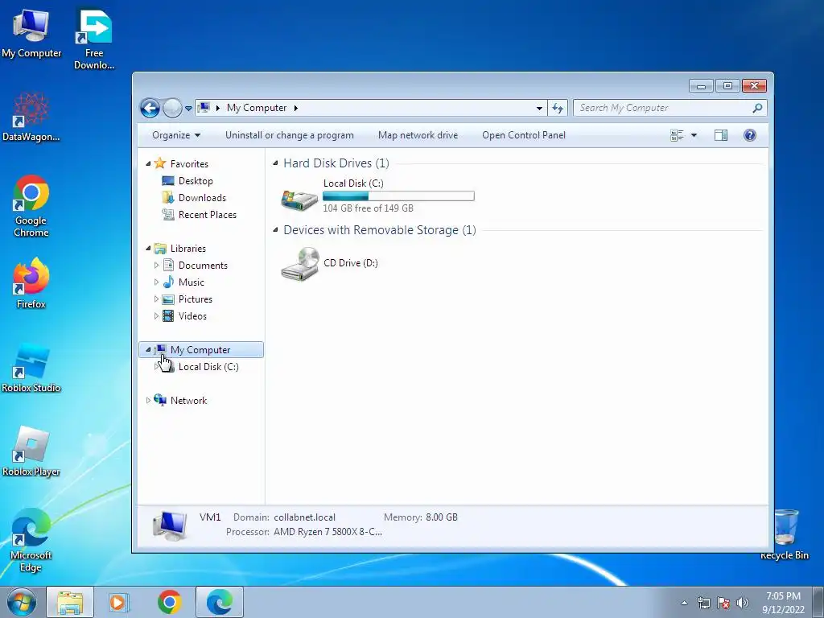The image size is (824, 618).
Task: Open Free Download desktop shortcut
Action: click(x=94, y=39)
